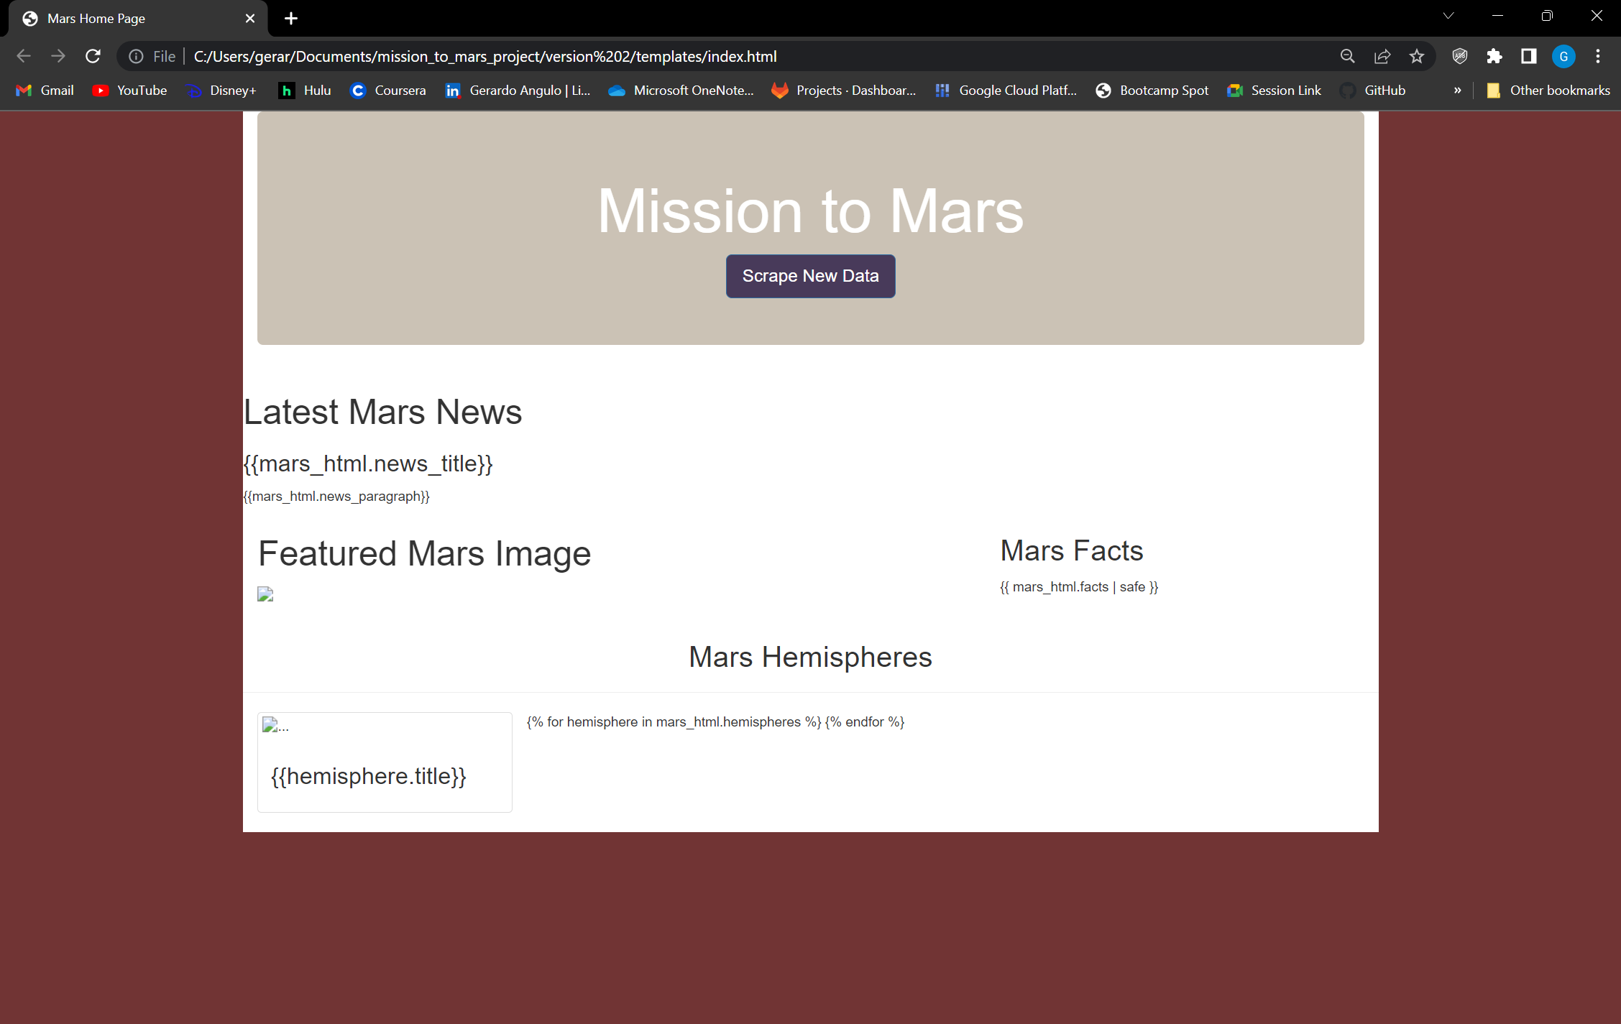Click the share icon in the address bar
Image resolution: width=1621 pixels, height=1024 pixels.
pos(1382,56)
